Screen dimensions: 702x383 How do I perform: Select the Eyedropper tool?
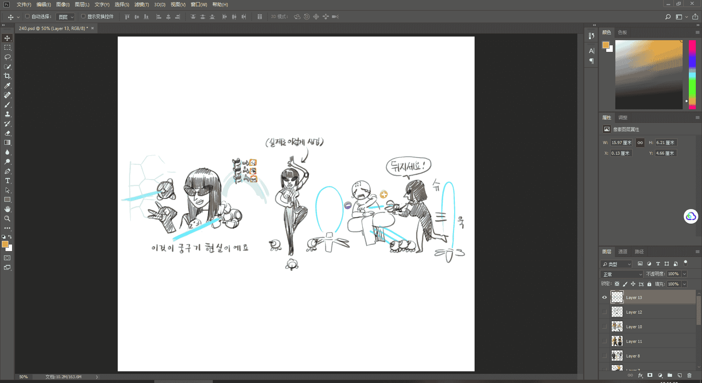tap(7, 86)
